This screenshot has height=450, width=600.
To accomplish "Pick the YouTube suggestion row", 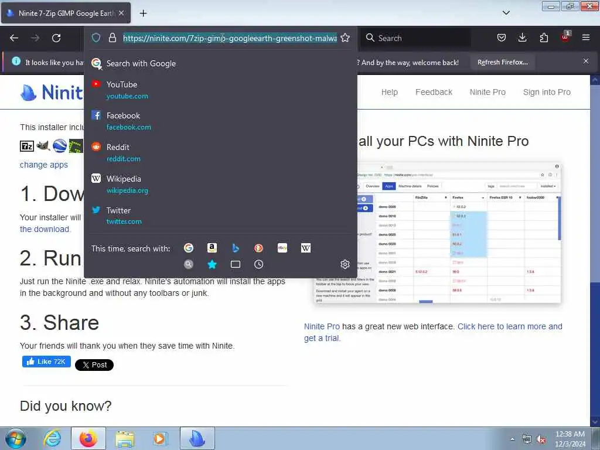I will 220,90.
